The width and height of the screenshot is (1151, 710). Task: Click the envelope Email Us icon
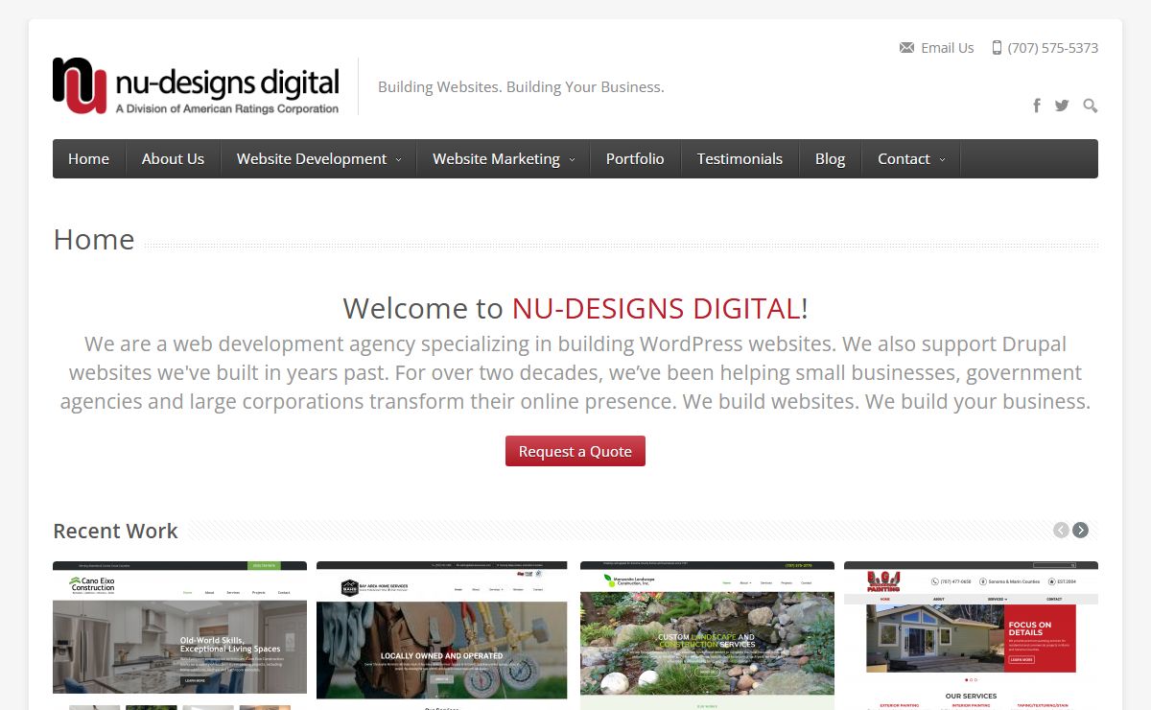point(906,48)
